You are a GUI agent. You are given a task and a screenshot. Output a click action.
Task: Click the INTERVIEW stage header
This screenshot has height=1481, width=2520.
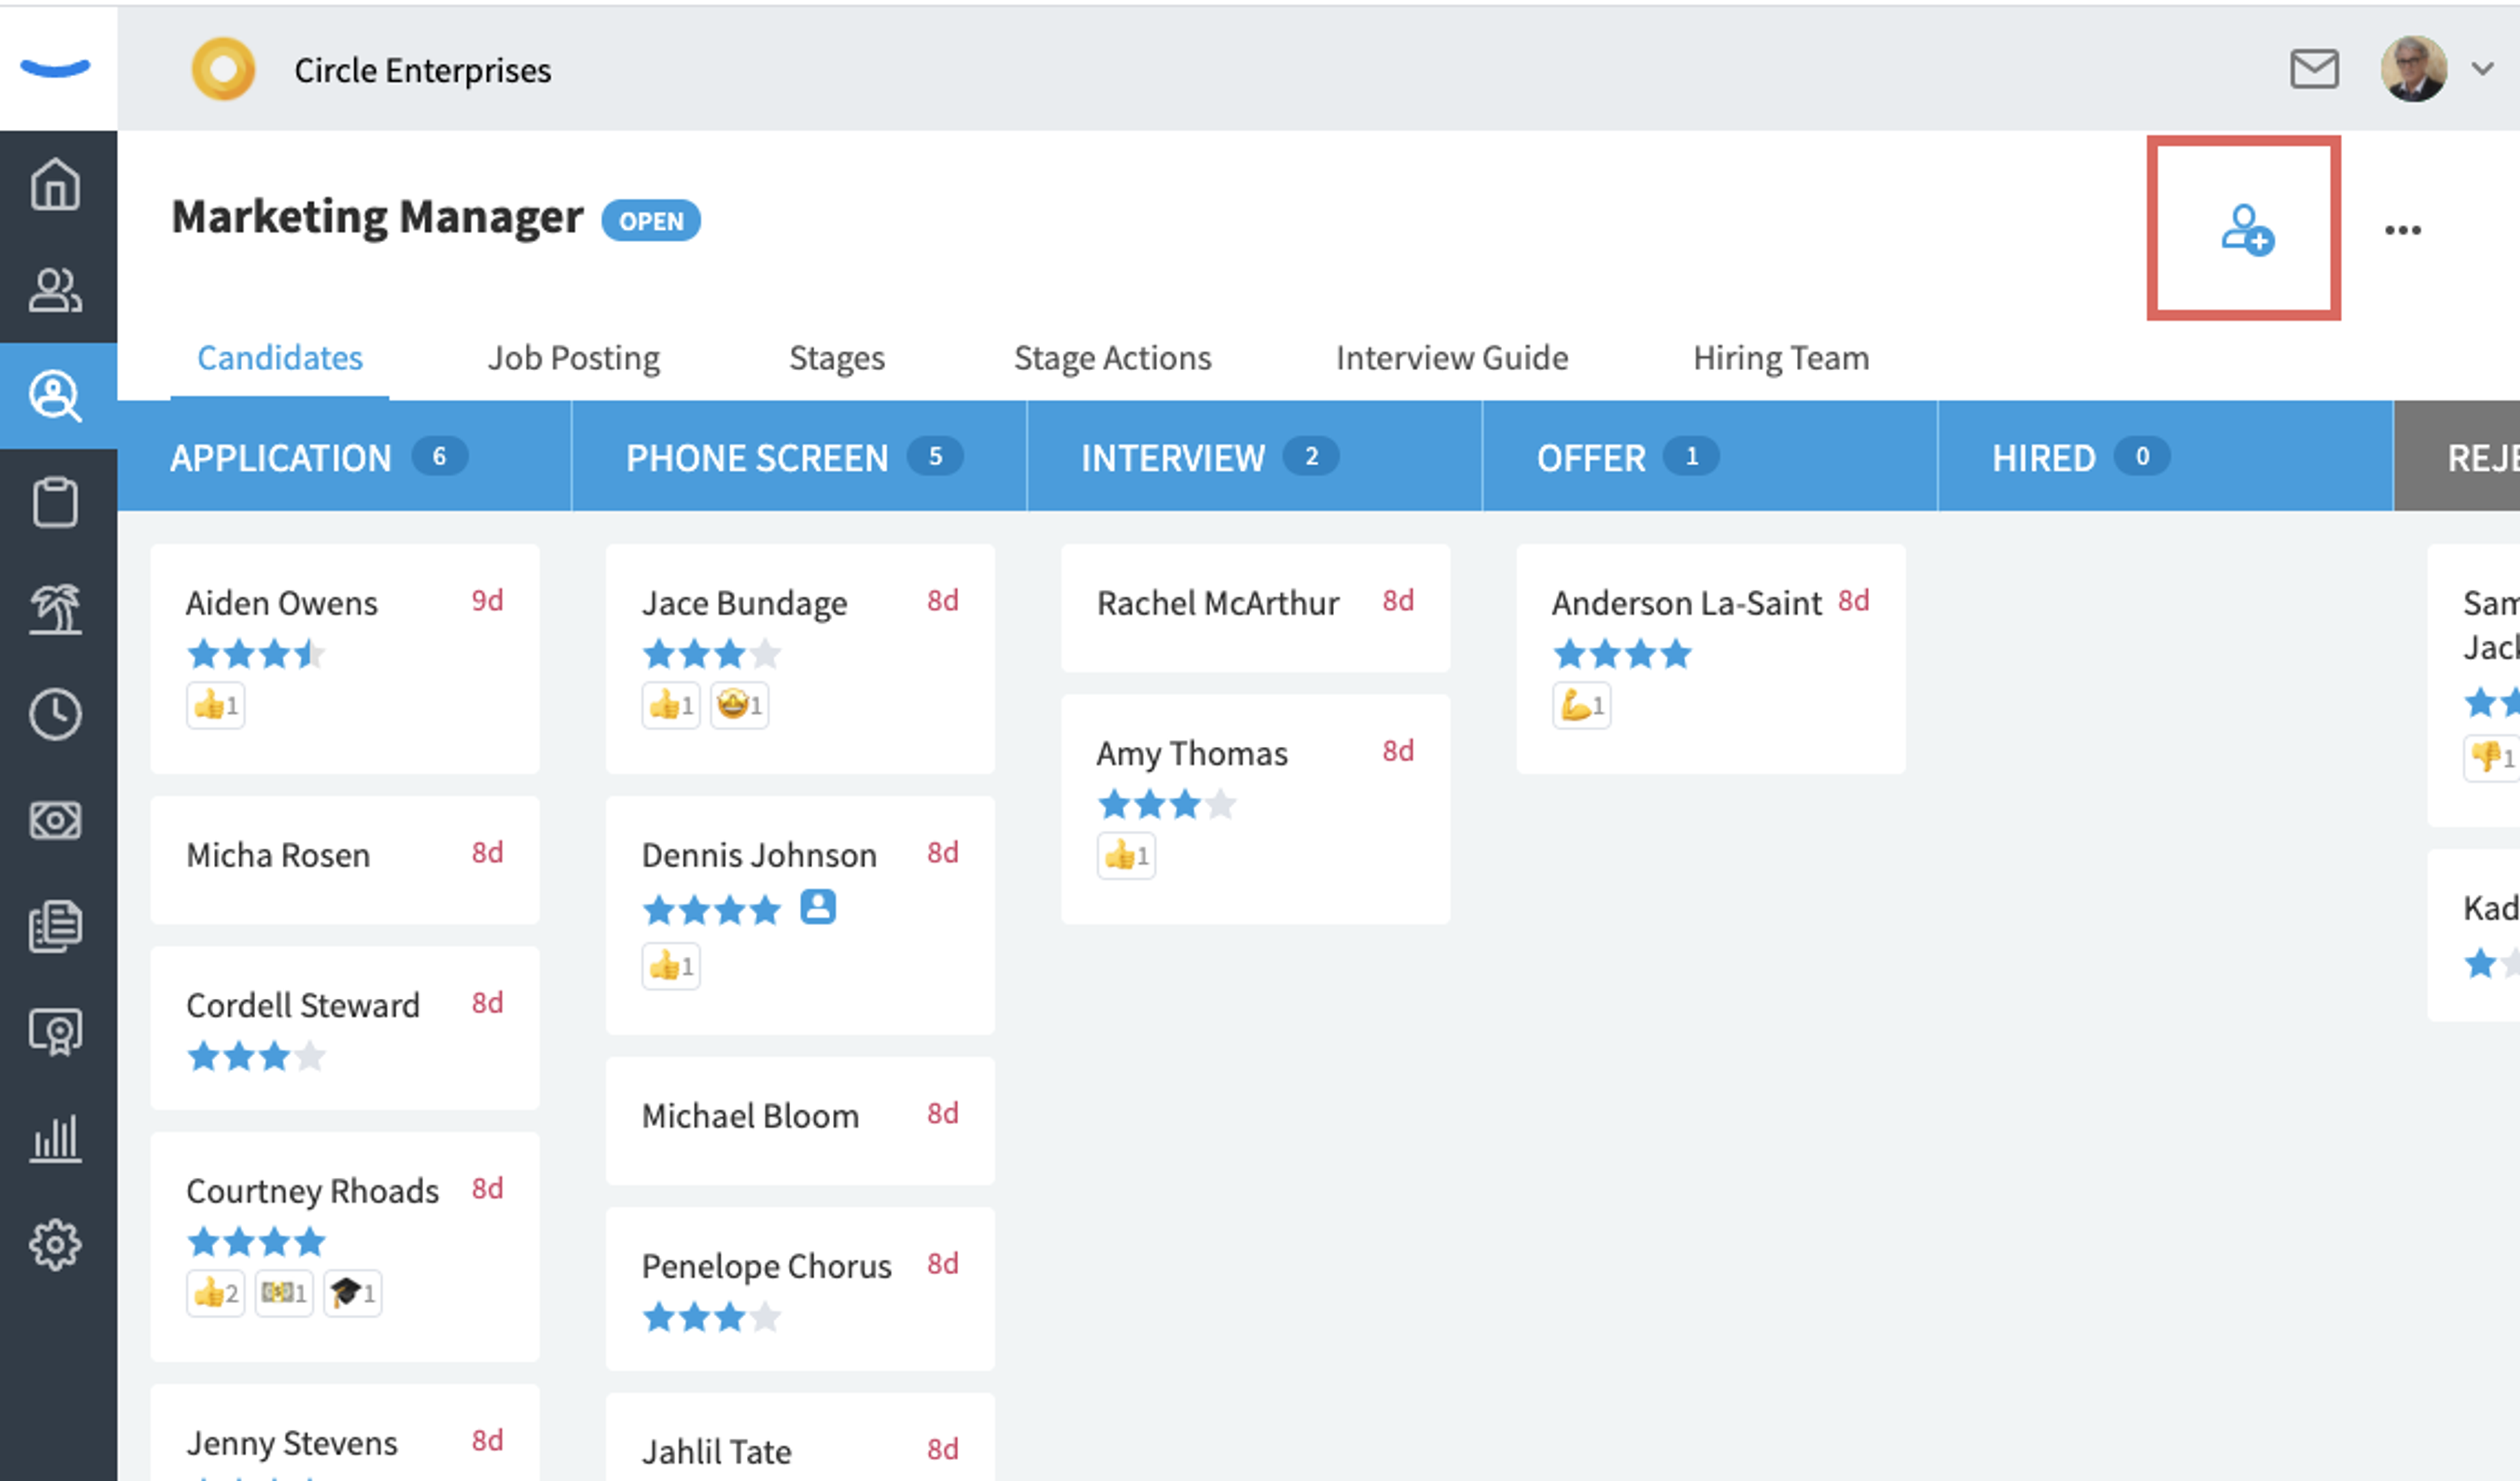pos(1255,457)
